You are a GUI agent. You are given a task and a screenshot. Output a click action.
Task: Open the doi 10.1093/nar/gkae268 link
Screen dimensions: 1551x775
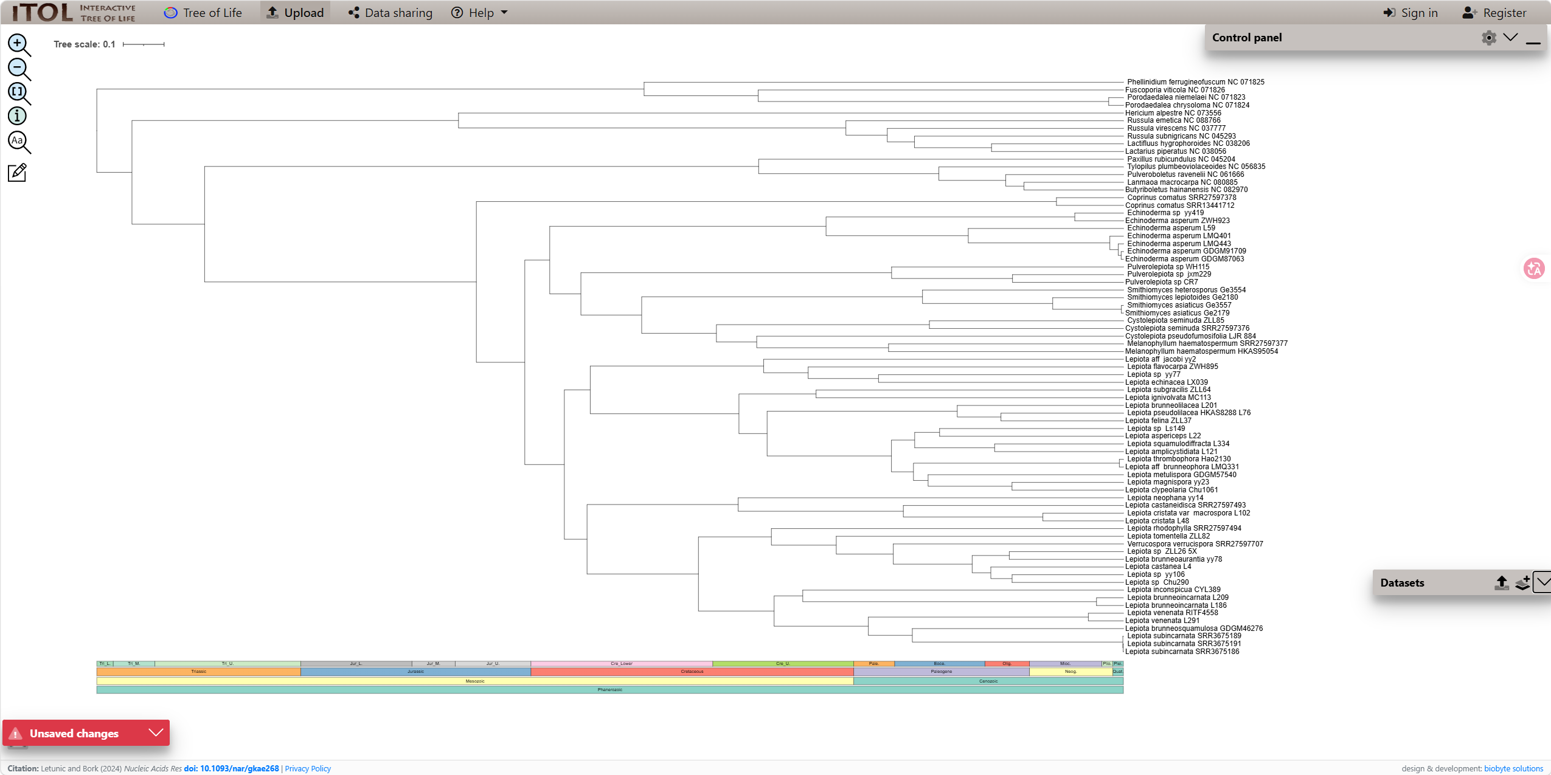point(231,768)
